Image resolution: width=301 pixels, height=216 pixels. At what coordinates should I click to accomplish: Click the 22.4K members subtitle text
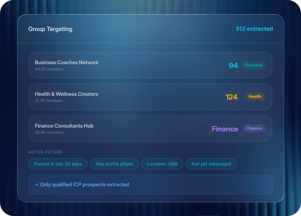pyautogui.click(x=49, y=132)
